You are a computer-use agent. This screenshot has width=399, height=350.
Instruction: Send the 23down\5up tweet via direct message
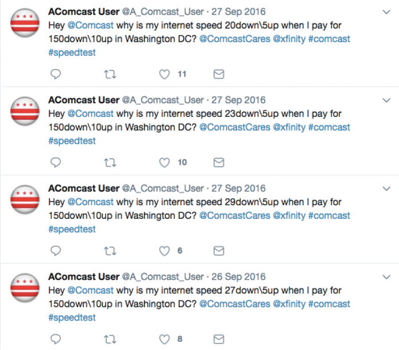click(218, 162)
